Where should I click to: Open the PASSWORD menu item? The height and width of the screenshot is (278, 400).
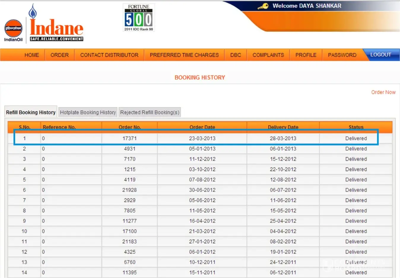coord(342,55)
